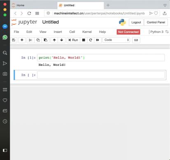The image size is (170, 160).
Task: Go back with the browser back arrow
Action: (x=15, y=13)
